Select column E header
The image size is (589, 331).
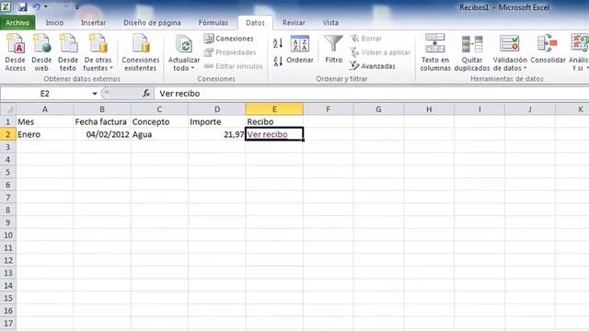(x=274, y=109)
